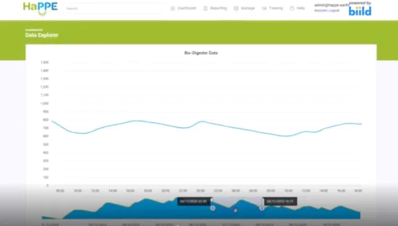Click the Training graduation cap icon

[264, 8]
